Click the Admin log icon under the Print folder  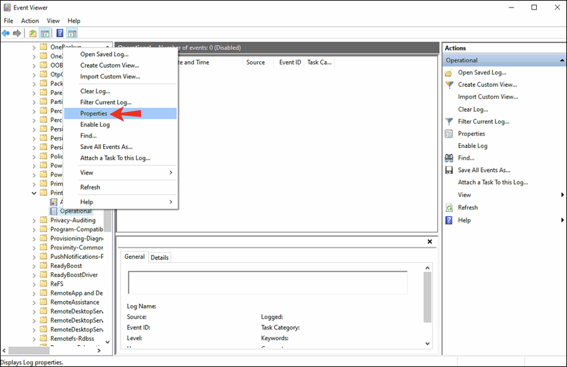53,202
